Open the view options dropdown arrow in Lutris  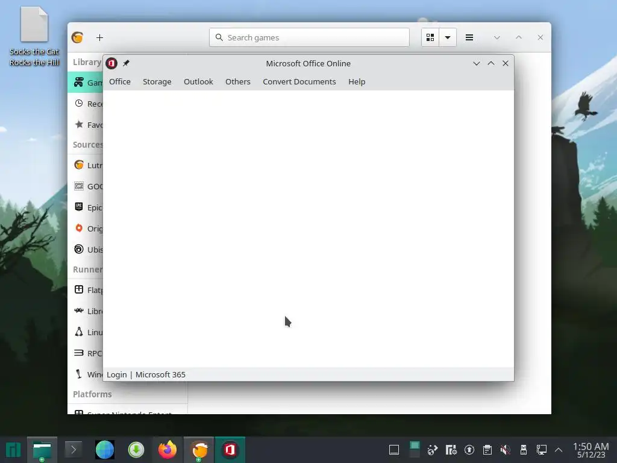point(448,37)
